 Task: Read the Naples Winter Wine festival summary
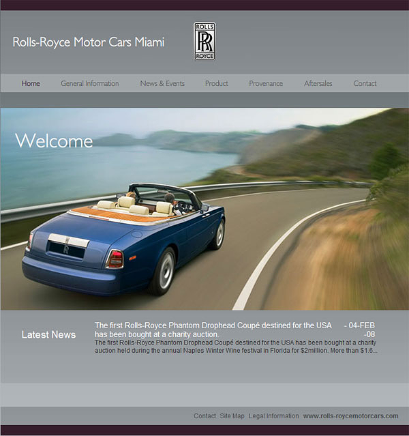(x=236, y=347)
